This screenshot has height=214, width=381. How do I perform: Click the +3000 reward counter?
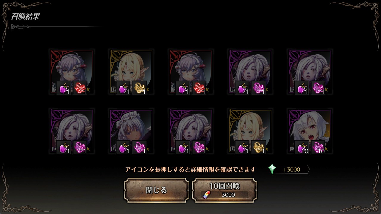pos(291,170)
